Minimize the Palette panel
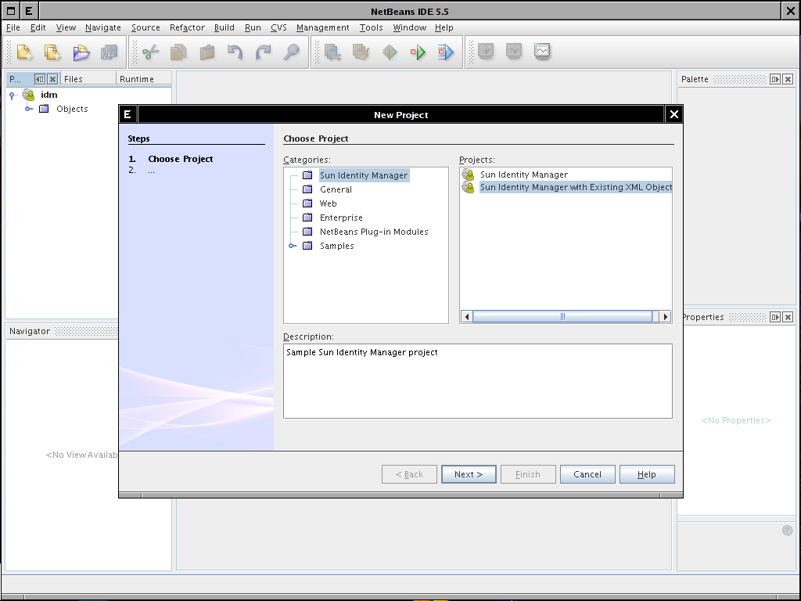The height and width of the screenshot is (601, 801). (775, 79)
